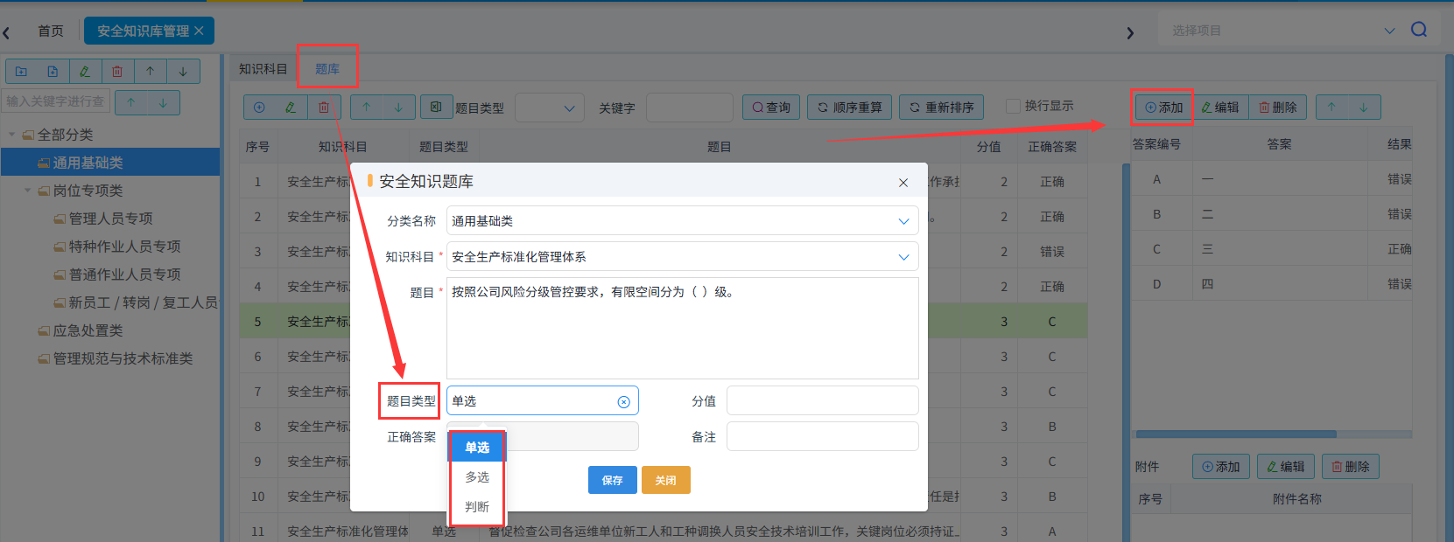Toggle the 换行显示 checkbox
Screen dimensions: 1454x542
tap(1014, 106)
